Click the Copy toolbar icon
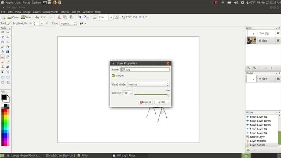The image size is (281, 158). point(65,17)
